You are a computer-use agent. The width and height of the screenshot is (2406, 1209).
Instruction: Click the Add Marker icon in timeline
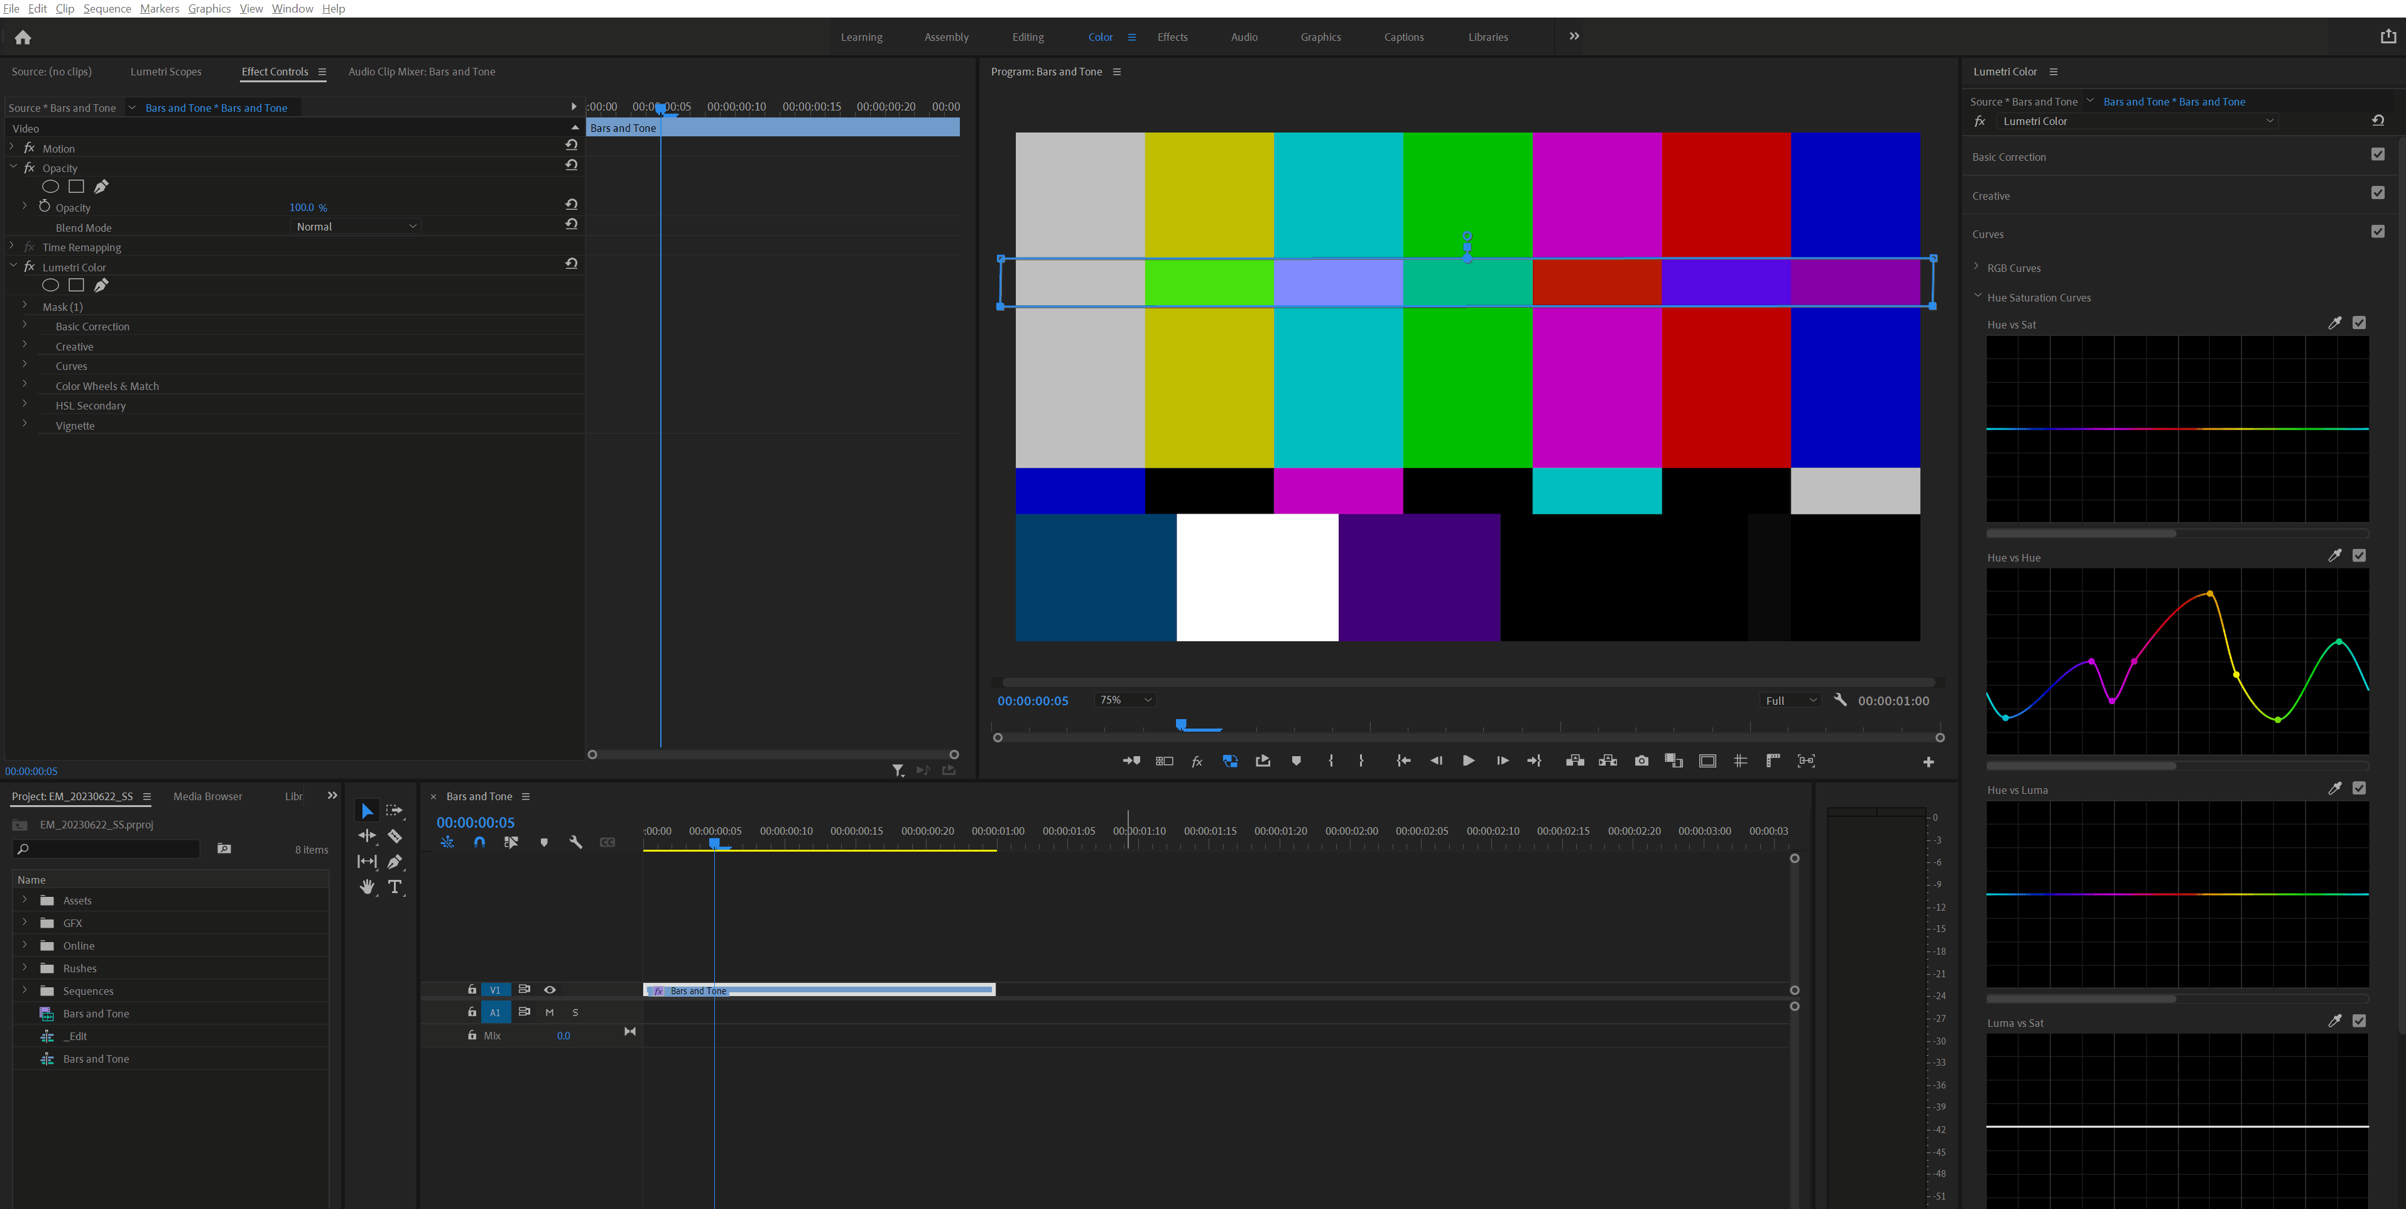tap(543, 842)
